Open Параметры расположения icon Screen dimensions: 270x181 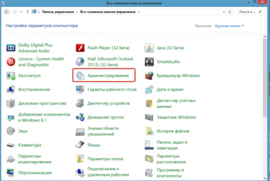point(149,159)
